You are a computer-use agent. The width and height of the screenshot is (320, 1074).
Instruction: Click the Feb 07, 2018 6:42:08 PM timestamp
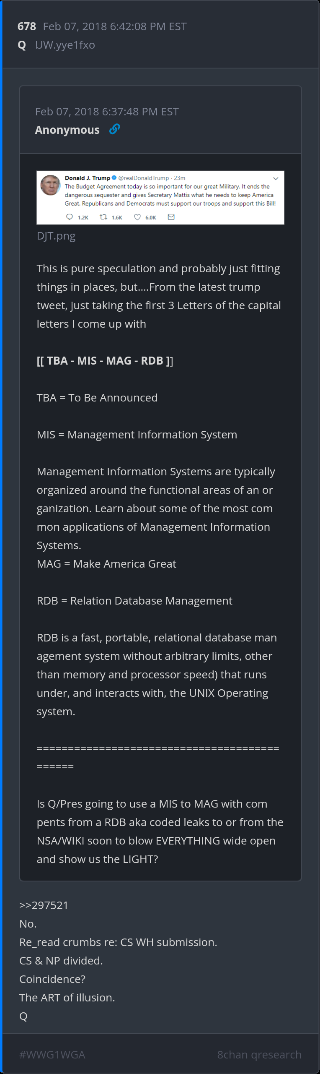pyautogui.click(x=115, y=26)
